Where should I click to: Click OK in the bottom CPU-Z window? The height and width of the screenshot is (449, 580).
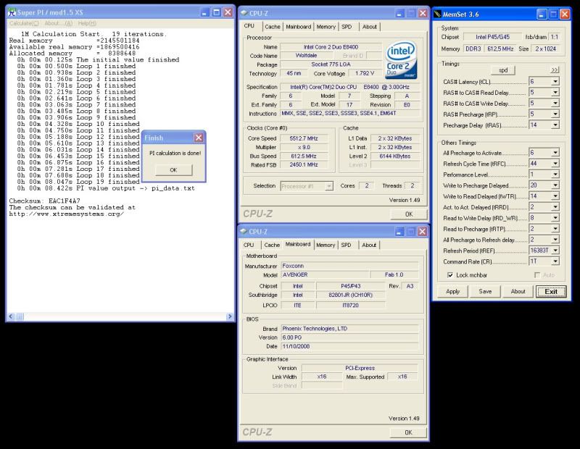pyautogui.click(x=408, y=432)
